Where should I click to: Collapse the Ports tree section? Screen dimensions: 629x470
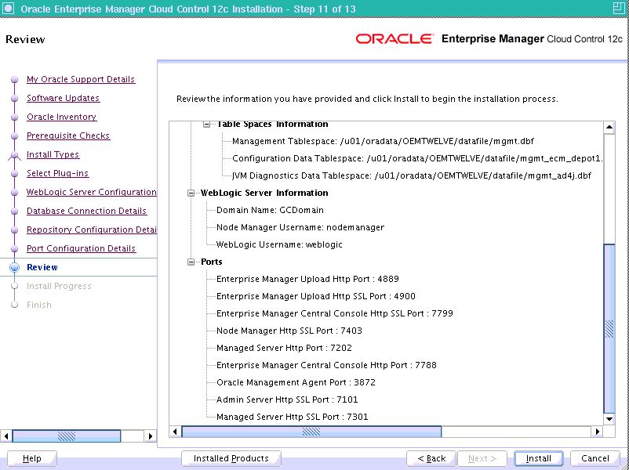191,262
